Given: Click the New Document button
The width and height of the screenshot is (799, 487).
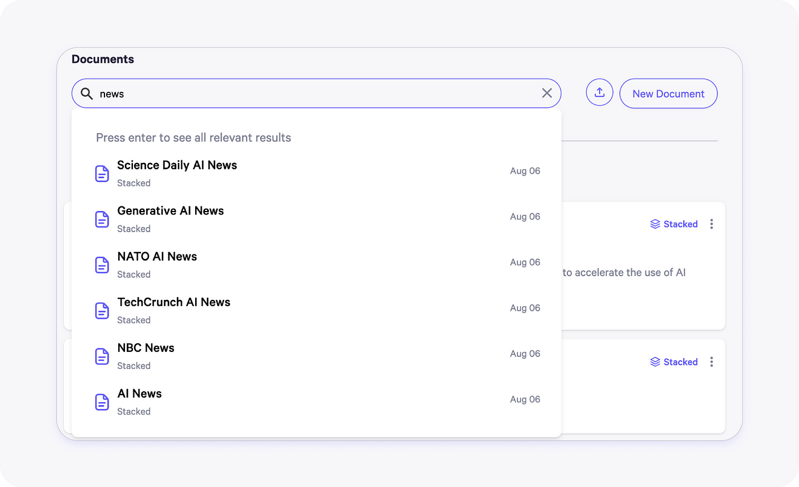Looking at the screenshot, I should click(x=668, y=93).
